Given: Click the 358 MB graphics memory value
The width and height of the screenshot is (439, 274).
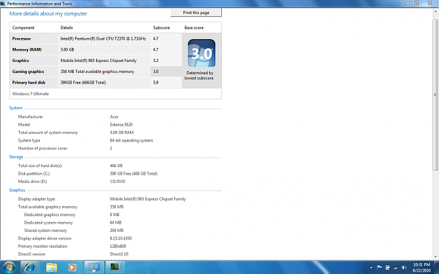Looking at the screenshot, I should coord(116,207).
